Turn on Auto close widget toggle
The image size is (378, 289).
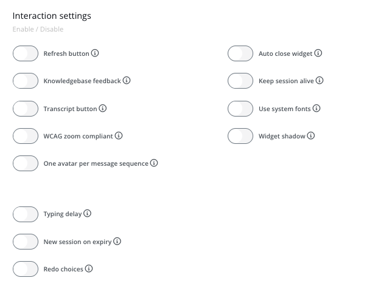coord(240,53)
